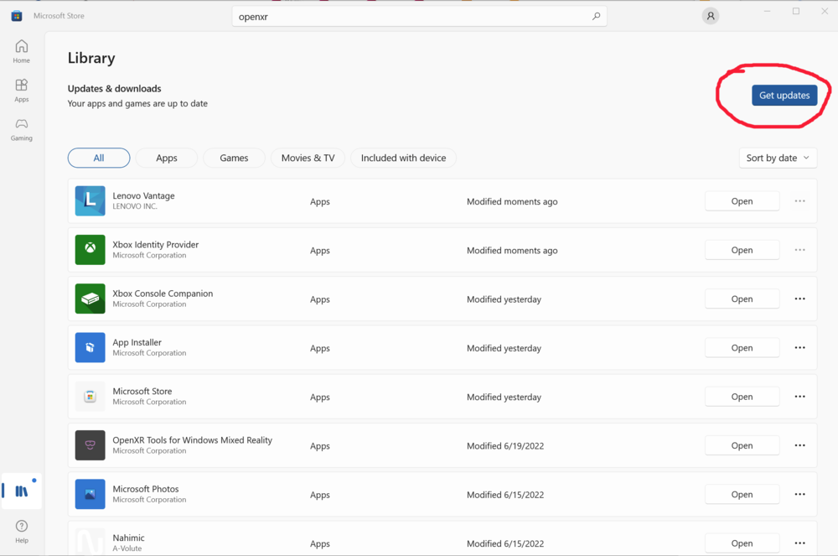The image size is (838, 556).
Task: Click the OpenXR Tools app icon
Action: (91, 445)
